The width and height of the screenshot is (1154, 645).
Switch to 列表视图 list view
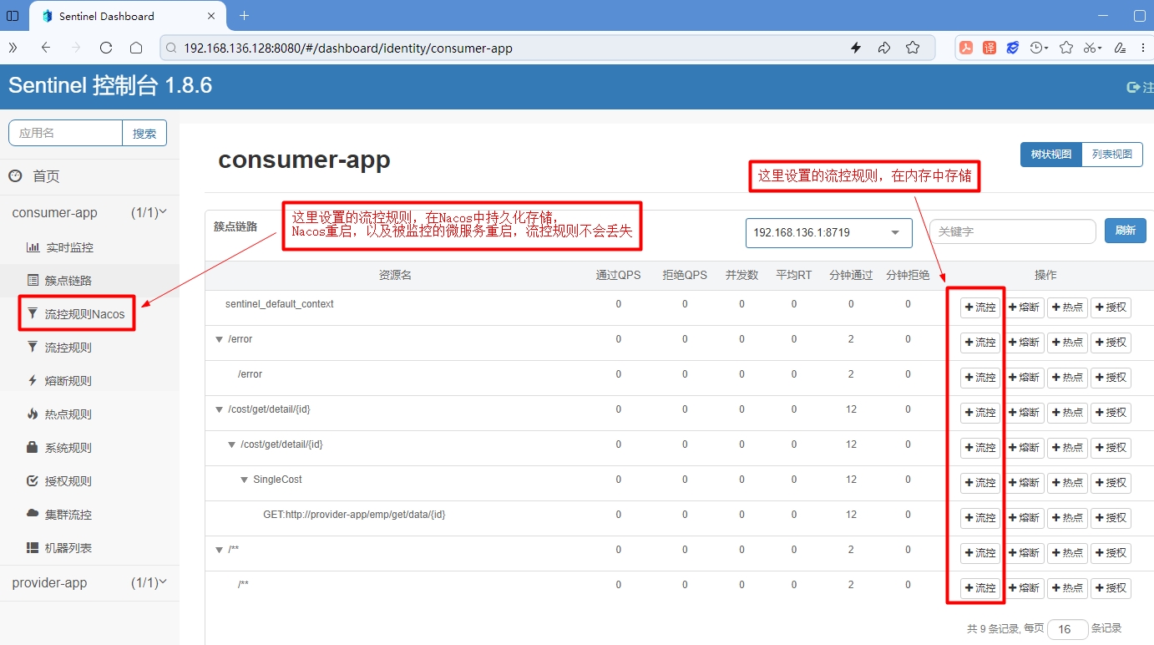1111,155
